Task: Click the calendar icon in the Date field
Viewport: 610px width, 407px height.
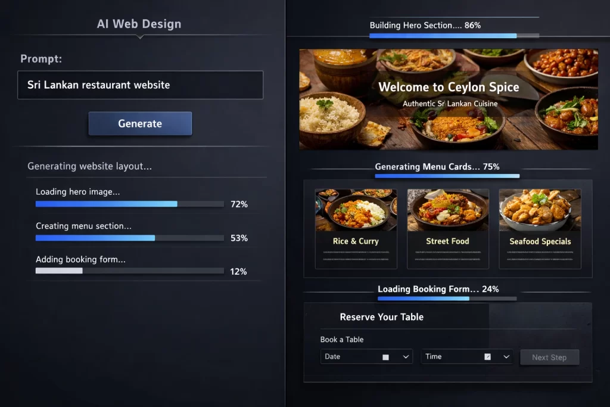Action: [385, 357]
